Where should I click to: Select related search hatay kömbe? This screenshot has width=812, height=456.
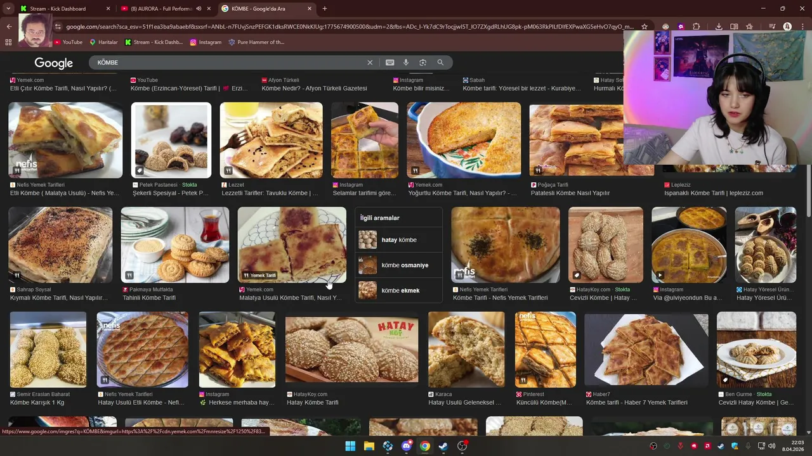[x=398, y=240]
